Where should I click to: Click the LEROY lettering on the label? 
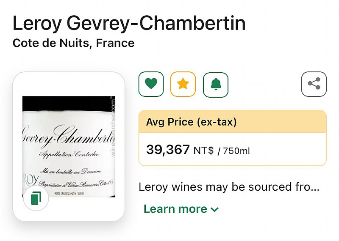click(x=31, y=180)
